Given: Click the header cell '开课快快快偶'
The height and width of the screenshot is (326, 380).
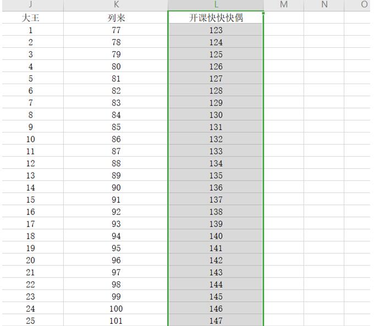Looking at the screenshot, I should click(216, 18).
